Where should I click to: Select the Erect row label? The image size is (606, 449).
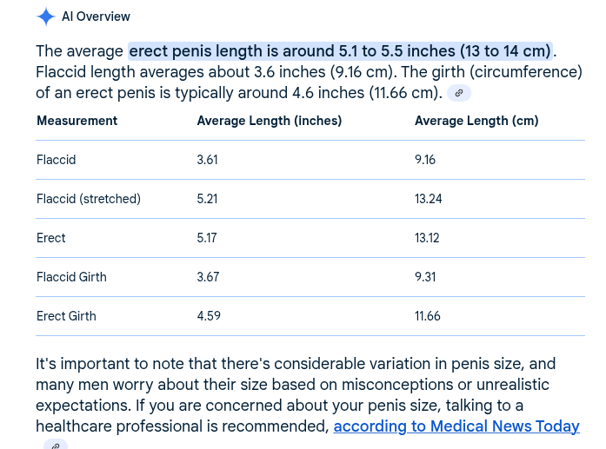coord(51,238)
